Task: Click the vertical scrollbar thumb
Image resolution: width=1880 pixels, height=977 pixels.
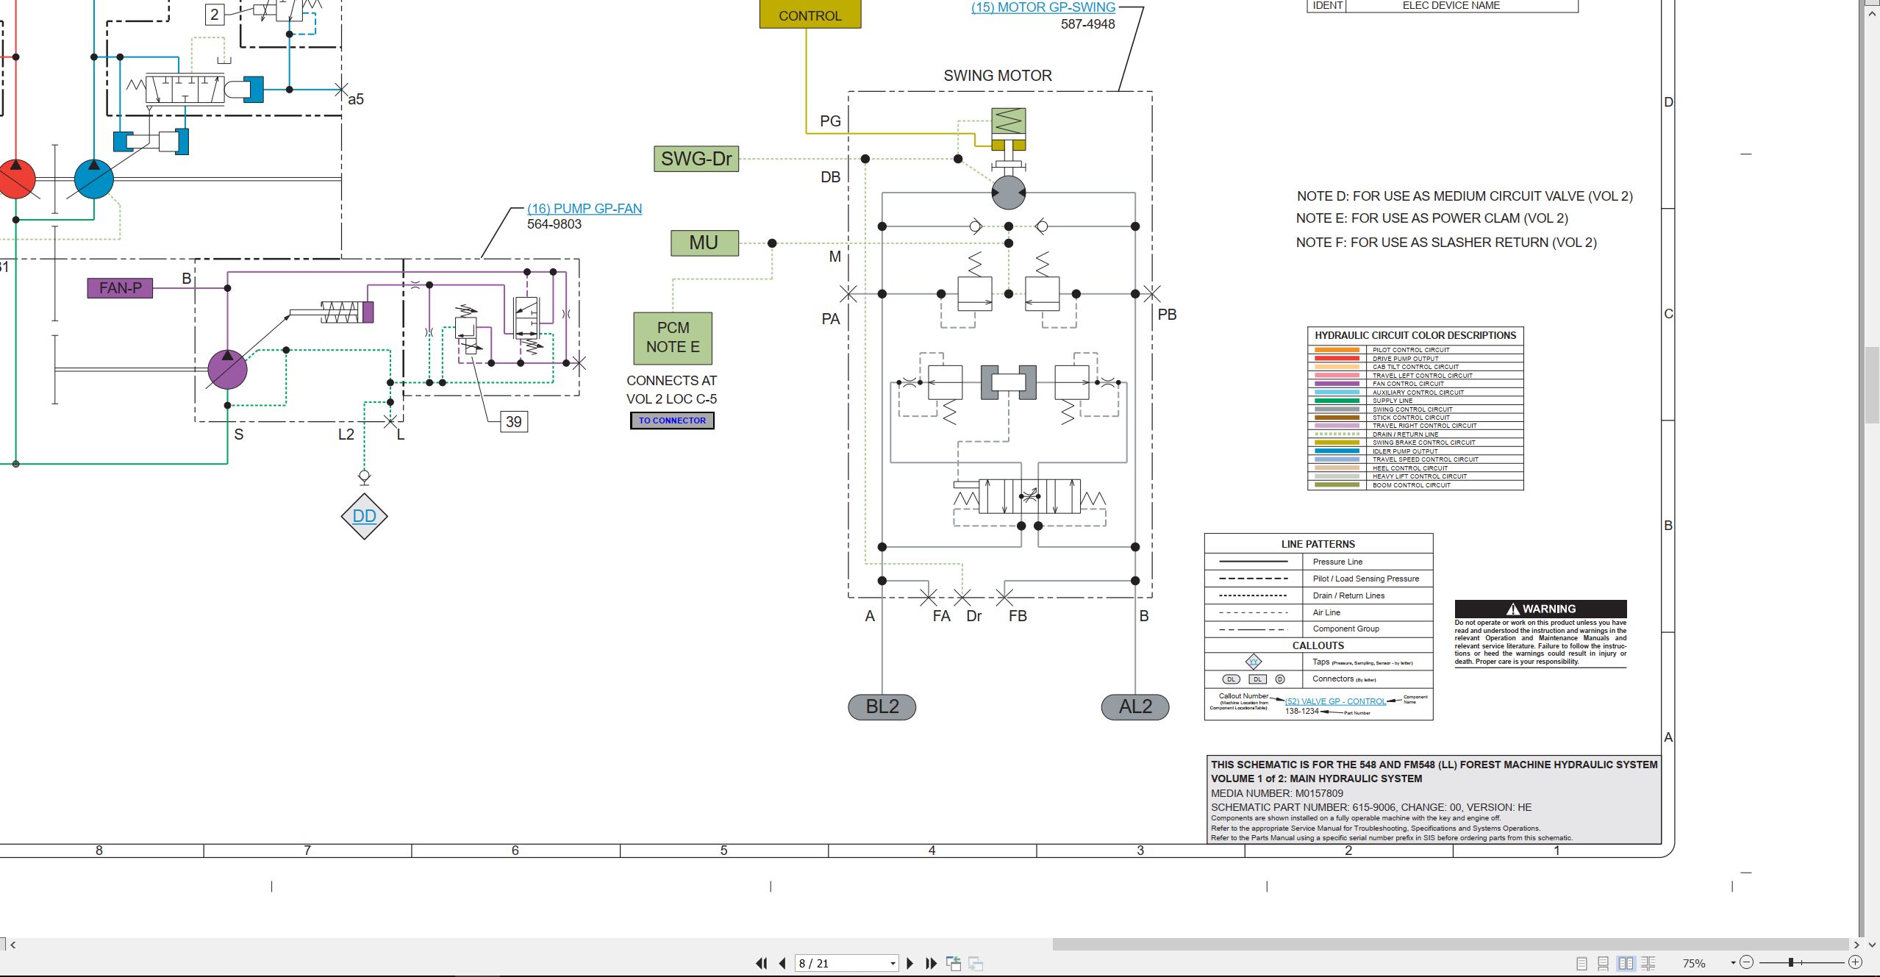Action: point(1873,384)
